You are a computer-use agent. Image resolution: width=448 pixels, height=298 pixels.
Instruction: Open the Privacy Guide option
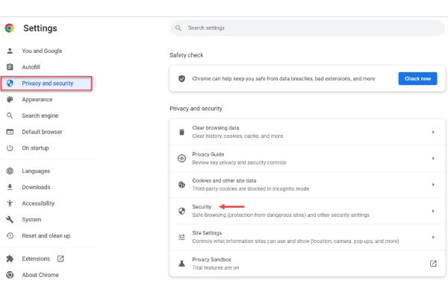tap(307, 158)
